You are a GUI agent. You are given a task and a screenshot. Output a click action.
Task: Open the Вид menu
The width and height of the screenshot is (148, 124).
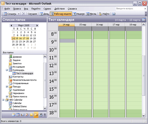(x=26, y=9)
